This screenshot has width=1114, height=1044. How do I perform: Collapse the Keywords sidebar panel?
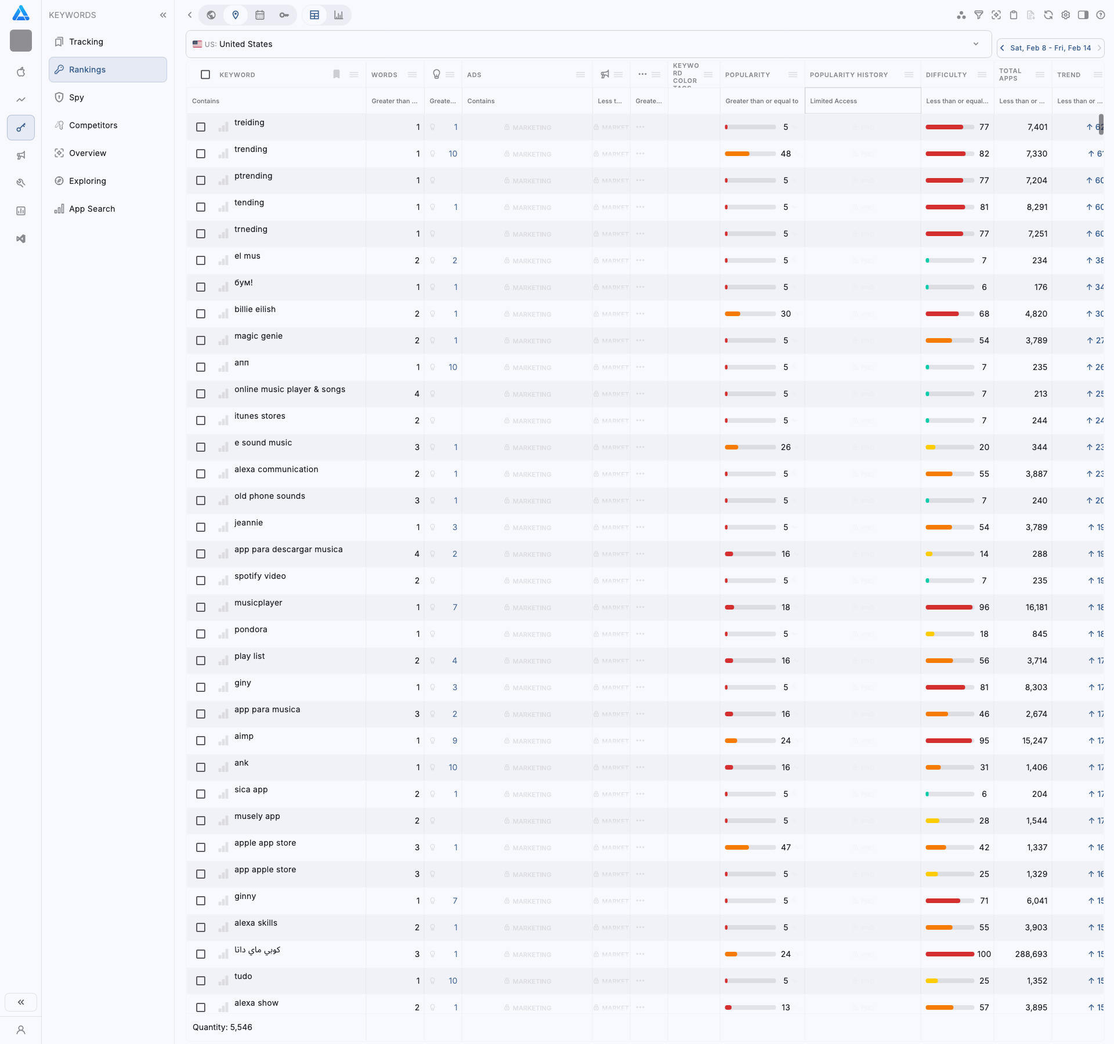(163, 15)
